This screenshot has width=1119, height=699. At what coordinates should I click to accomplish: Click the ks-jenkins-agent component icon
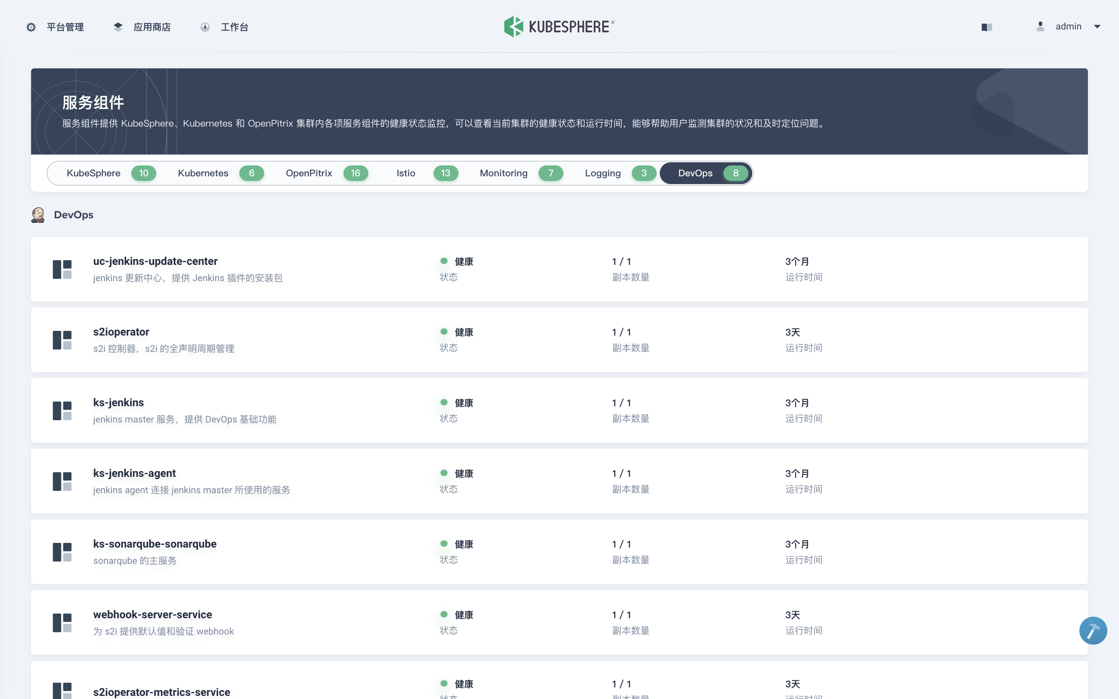click(x=62, y=481)
